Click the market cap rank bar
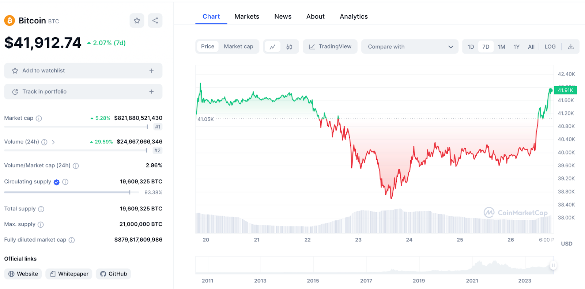This screenshot has height=289, width=585. tap(76, 127)
